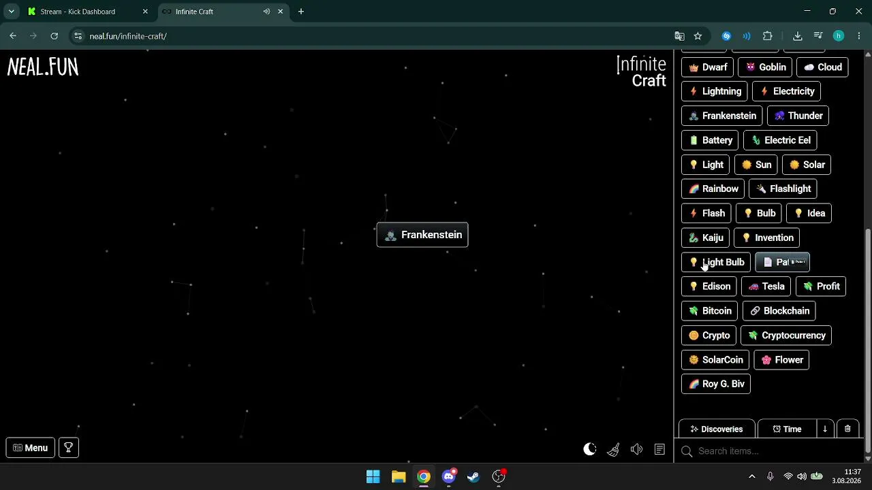Pick the Crypto element

coord(708,336)
